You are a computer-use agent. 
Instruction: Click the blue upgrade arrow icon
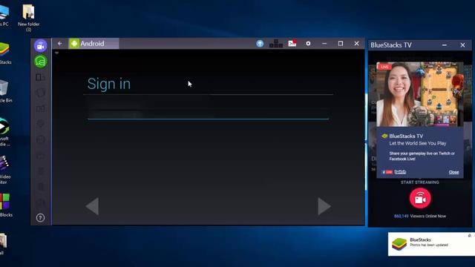pos(260,44)
